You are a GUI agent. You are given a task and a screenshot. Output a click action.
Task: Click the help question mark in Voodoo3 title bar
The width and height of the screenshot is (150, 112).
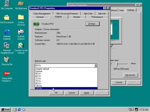click(x=105, y=8)
